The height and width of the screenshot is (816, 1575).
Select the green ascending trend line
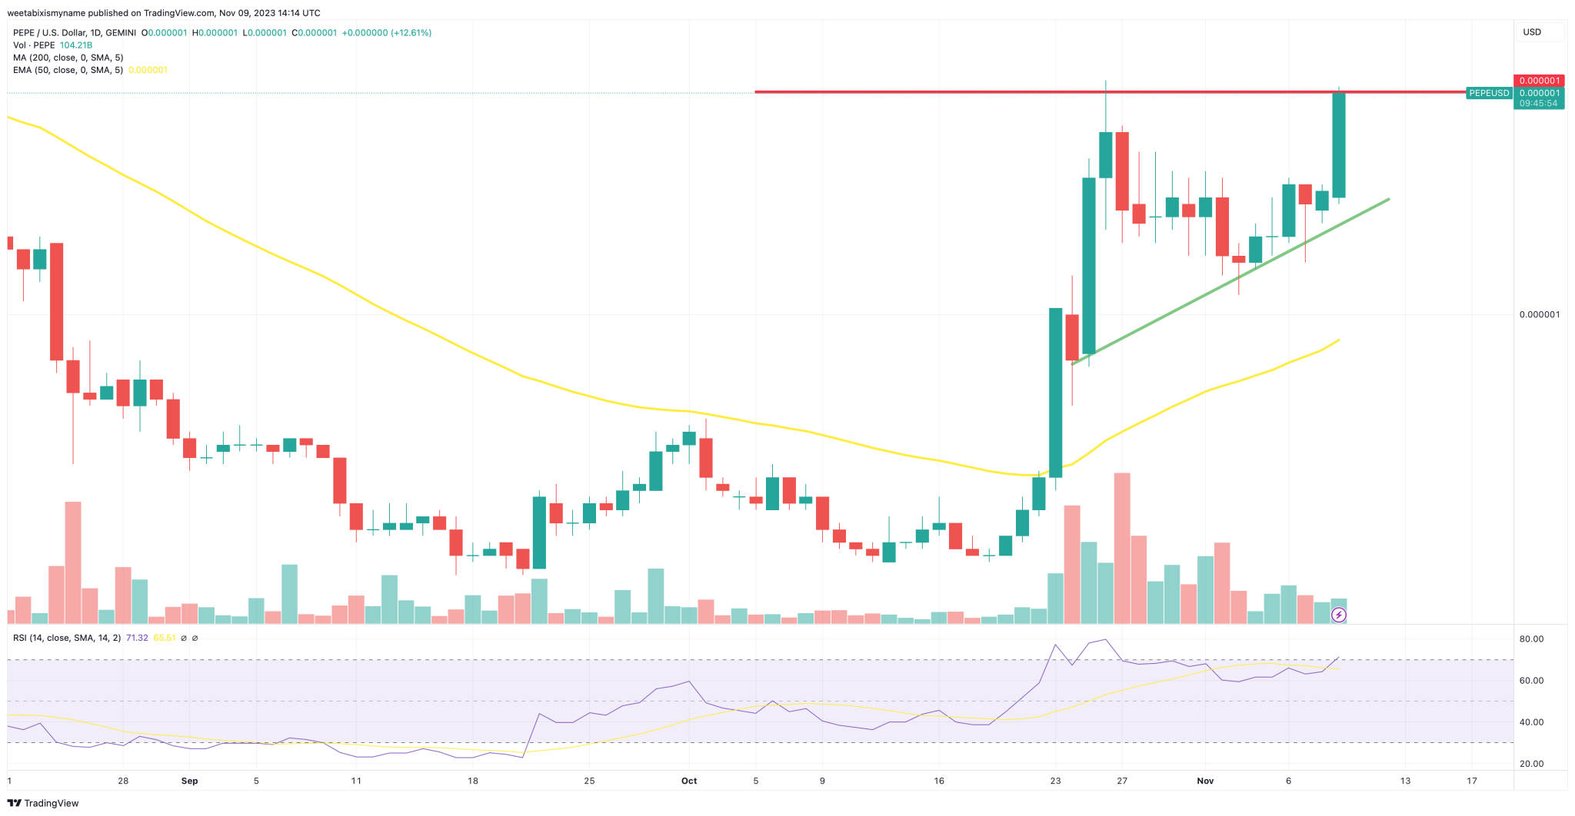tap(1230, 281)
